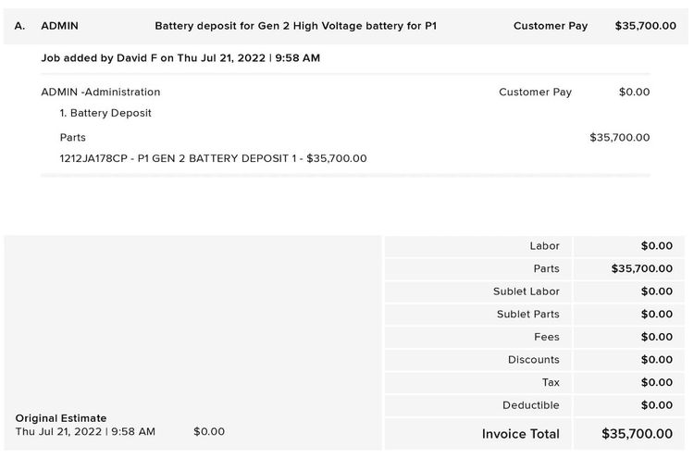Click the Original Estimate $0.00 amount
Viewport: 694px width, 458px height.
(209, 432)
